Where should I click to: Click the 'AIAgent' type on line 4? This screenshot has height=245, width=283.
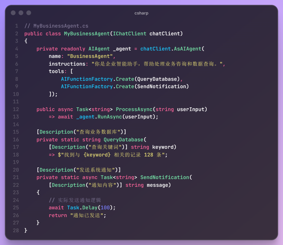point(99,49)
